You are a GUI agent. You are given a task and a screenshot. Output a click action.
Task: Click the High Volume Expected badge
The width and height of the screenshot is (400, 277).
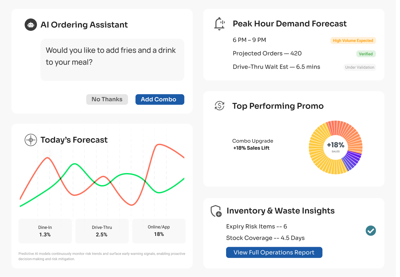pos(353,40)
